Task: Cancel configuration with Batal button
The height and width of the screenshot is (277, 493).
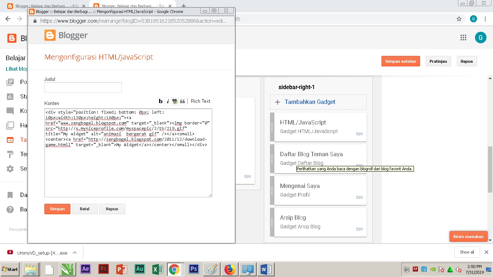Action: (84, 209)
